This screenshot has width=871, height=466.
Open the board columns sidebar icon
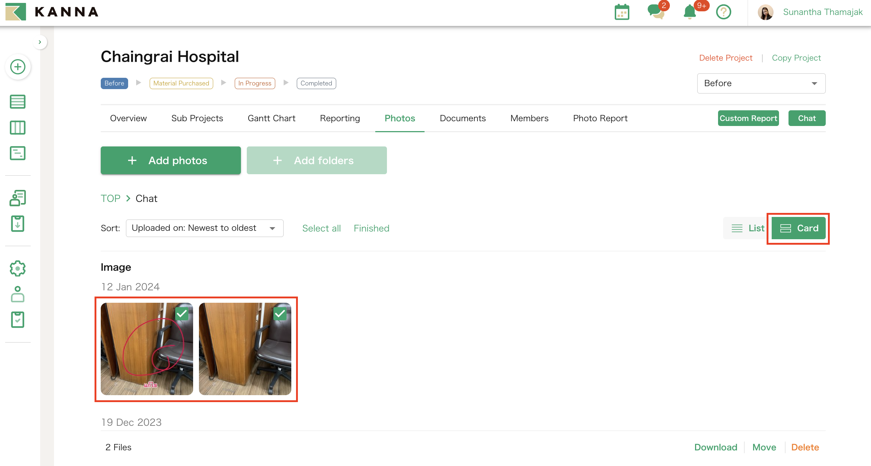coord(18,127)
